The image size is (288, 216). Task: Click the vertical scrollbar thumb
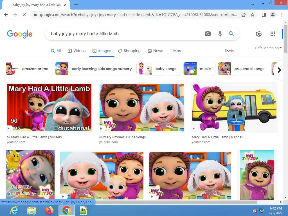coord(285,39)
